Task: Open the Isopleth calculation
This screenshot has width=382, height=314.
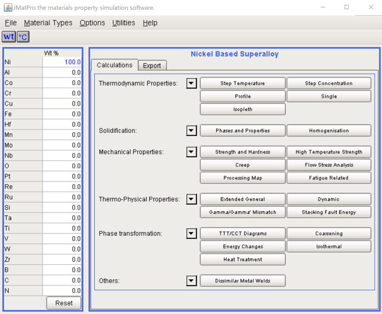Action: pyautogui.click(x=242, y=109)
